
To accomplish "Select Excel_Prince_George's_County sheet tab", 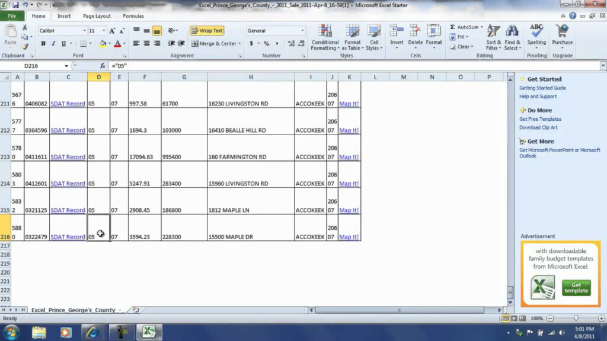I will click(x=76, y=310).
